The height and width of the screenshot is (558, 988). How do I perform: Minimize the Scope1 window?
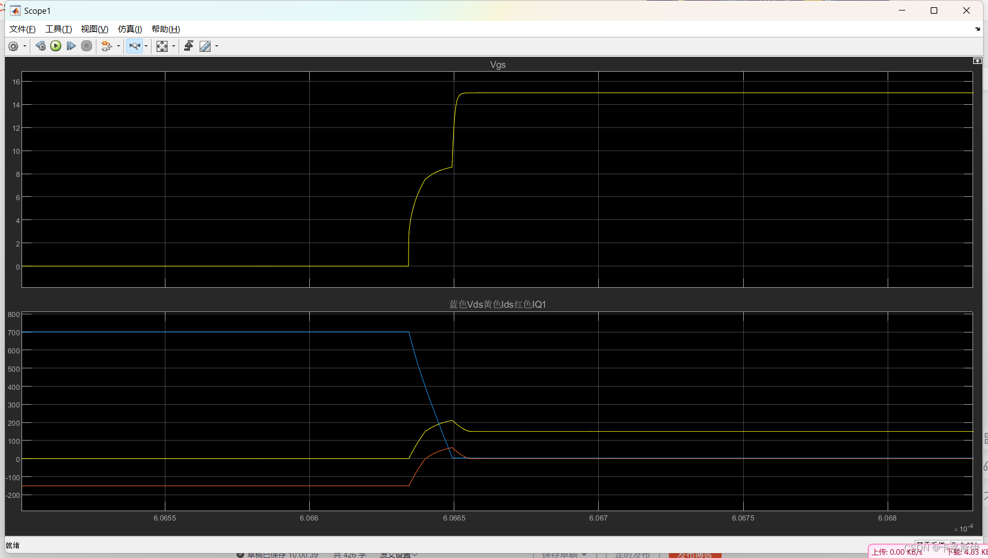click(902, 10)
